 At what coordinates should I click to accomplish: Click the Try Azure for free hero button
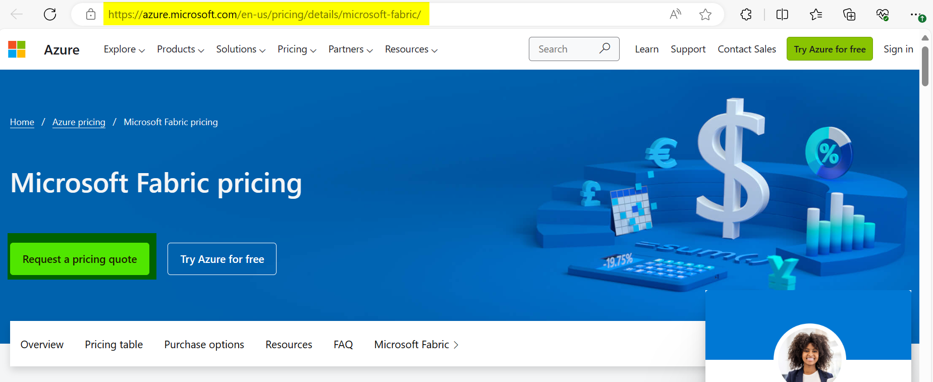click(x=222, y=259)
